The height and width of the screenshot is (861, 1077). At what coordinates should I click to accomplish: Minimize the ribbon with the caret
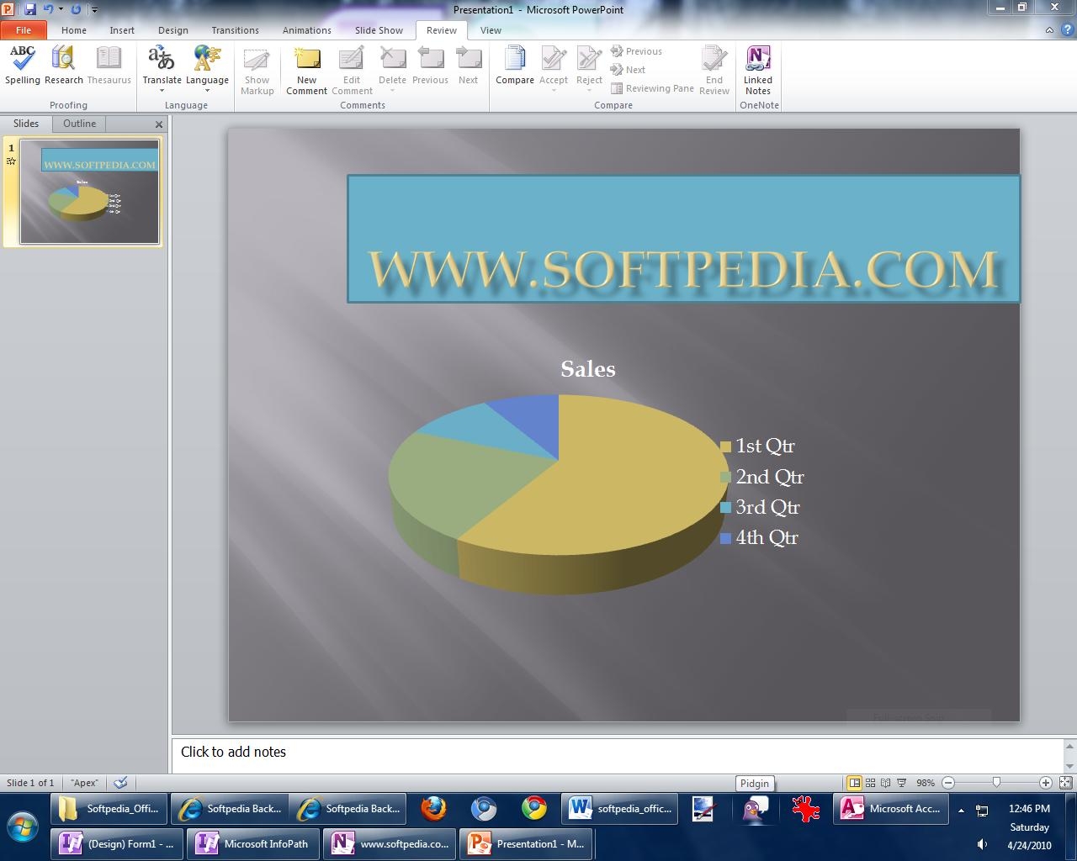click(1049, 29)
